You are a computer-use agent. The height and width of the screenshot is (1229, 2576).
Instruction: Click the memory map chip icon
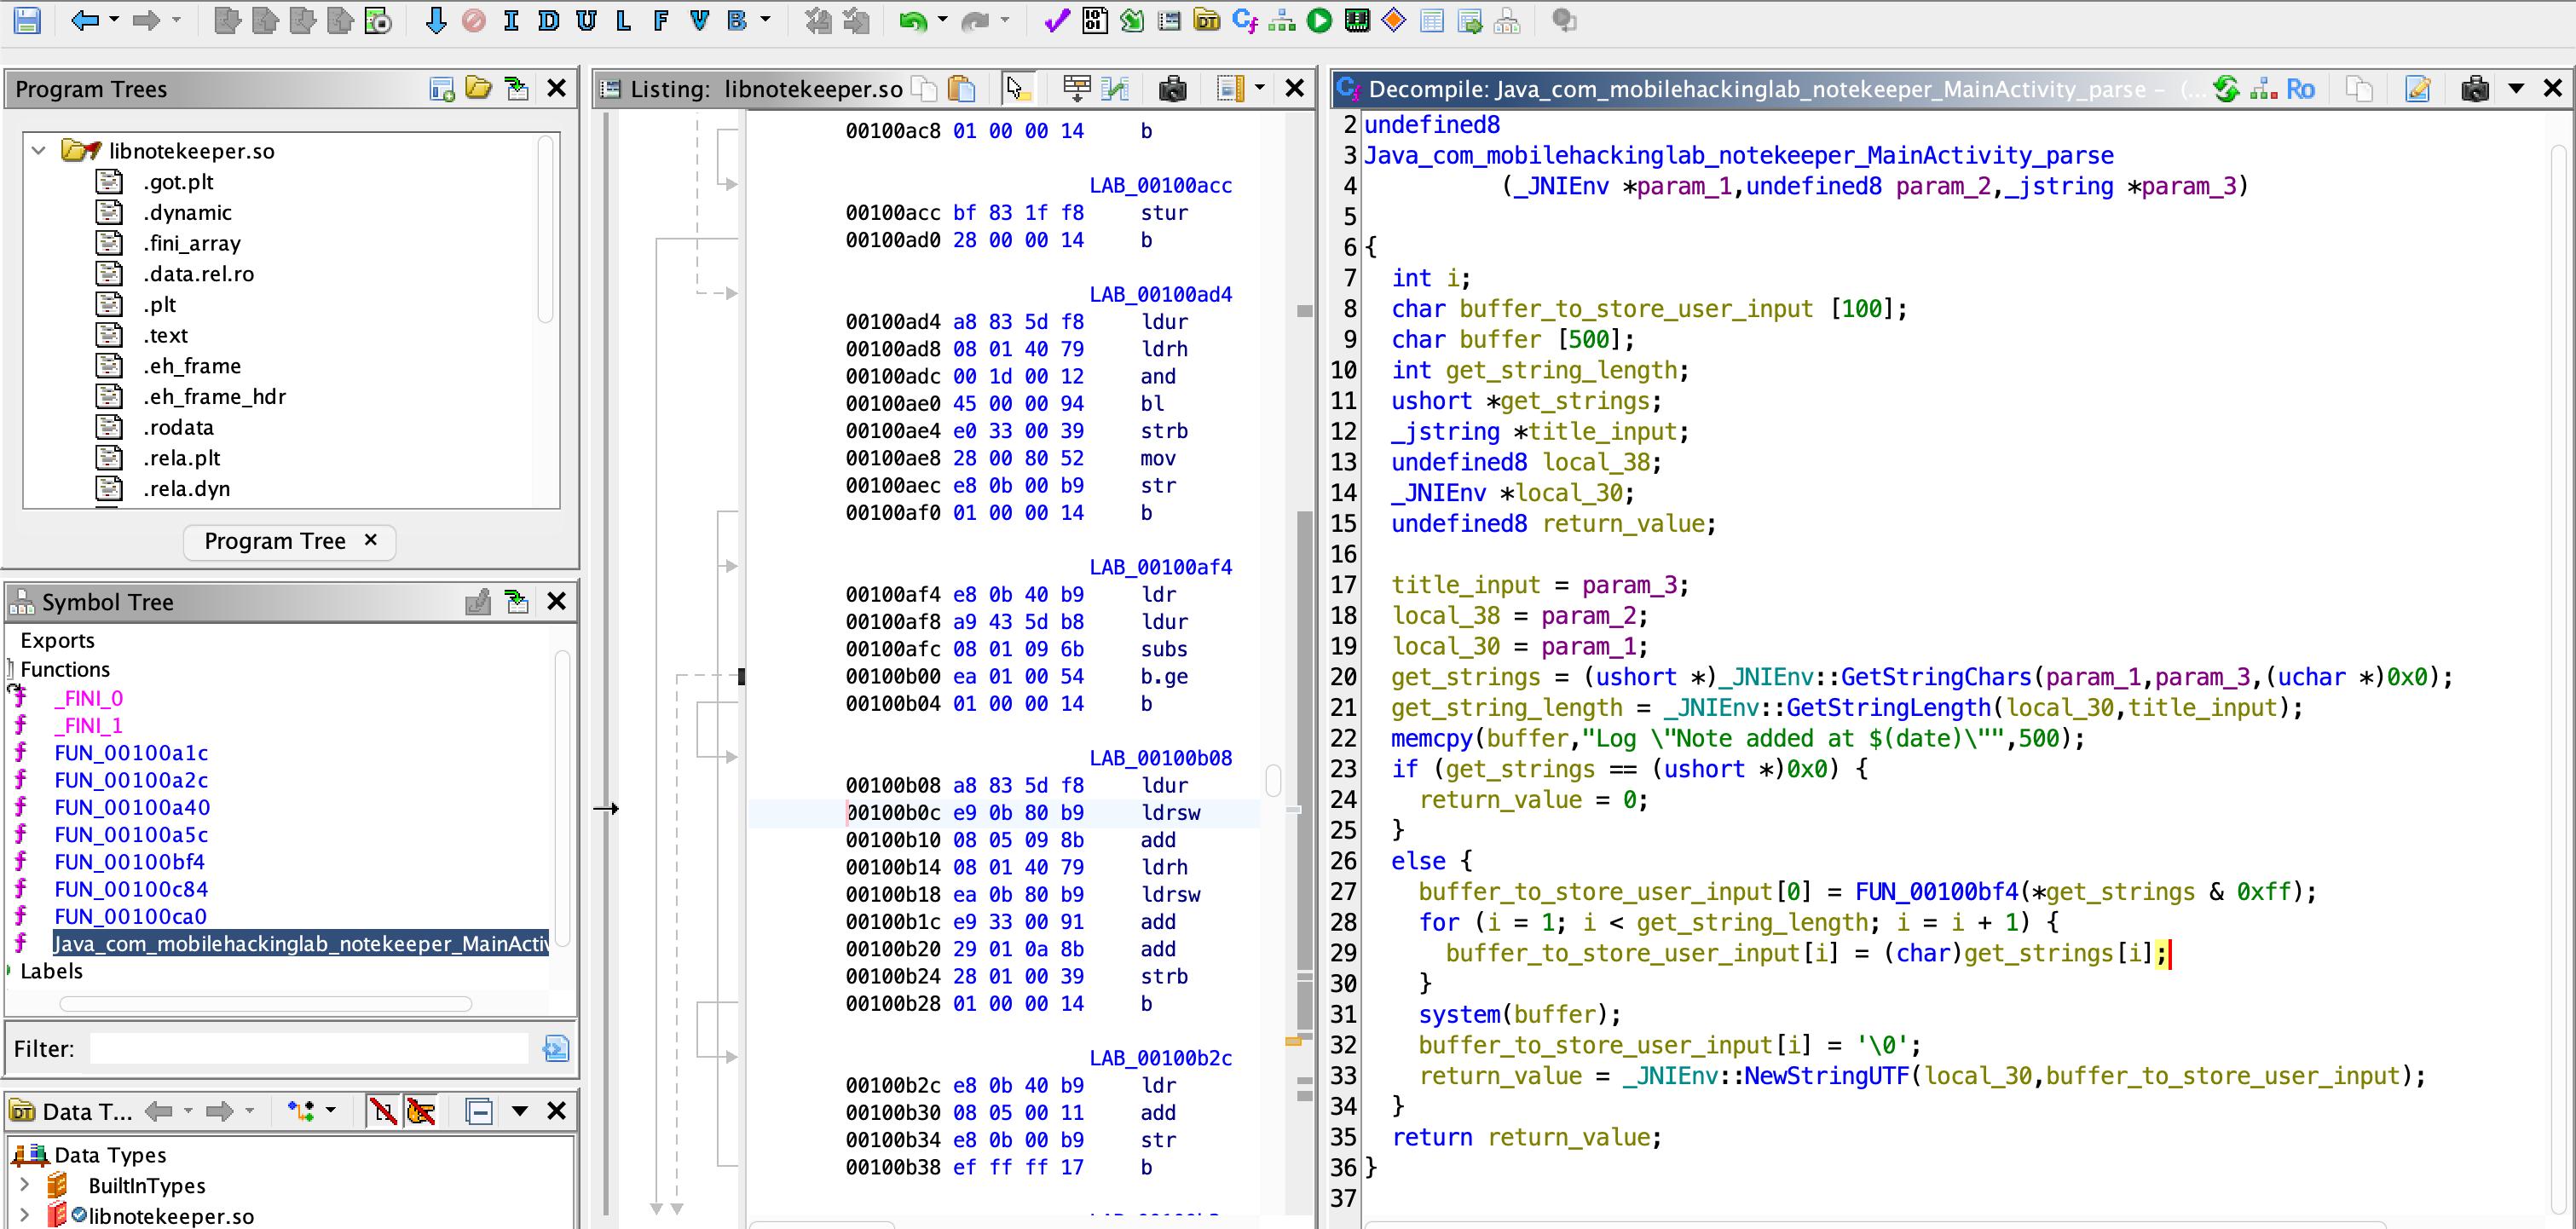tap(1356, 20)
